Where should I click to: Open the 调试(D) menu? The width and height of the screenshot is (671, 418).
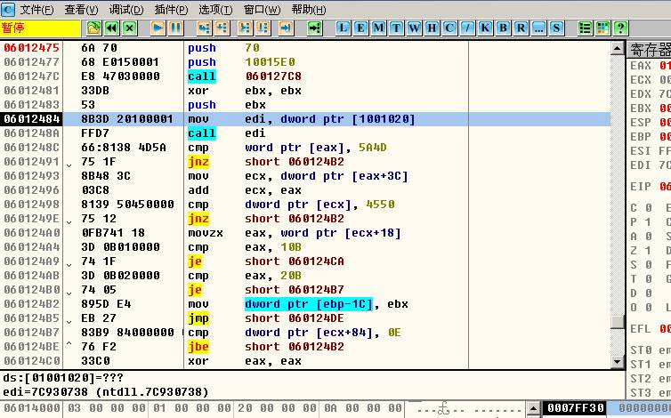click(126, 9)
